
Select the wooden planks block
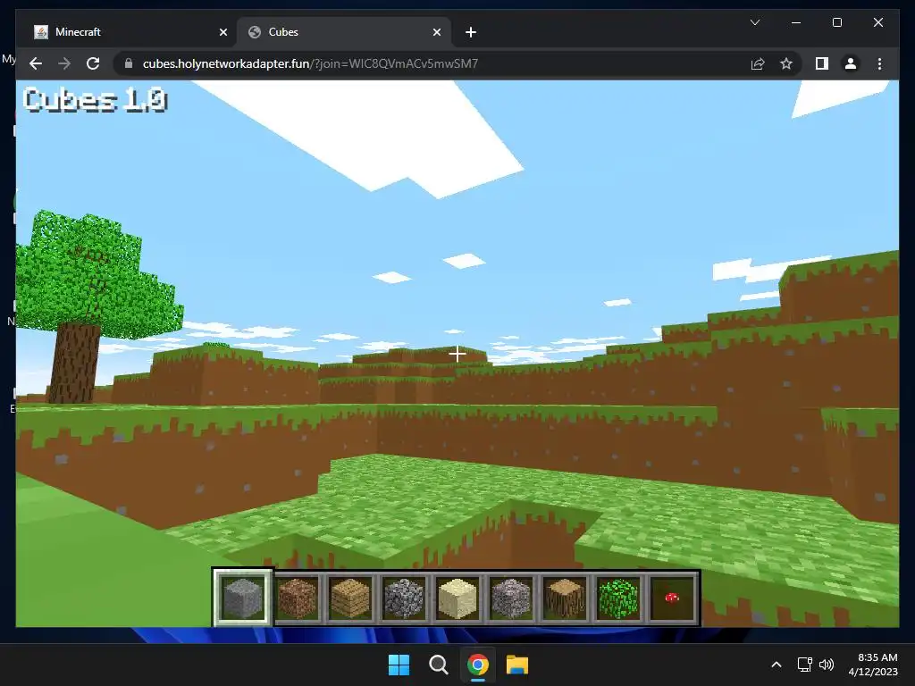pyautogui.click(x=350, y=598)
